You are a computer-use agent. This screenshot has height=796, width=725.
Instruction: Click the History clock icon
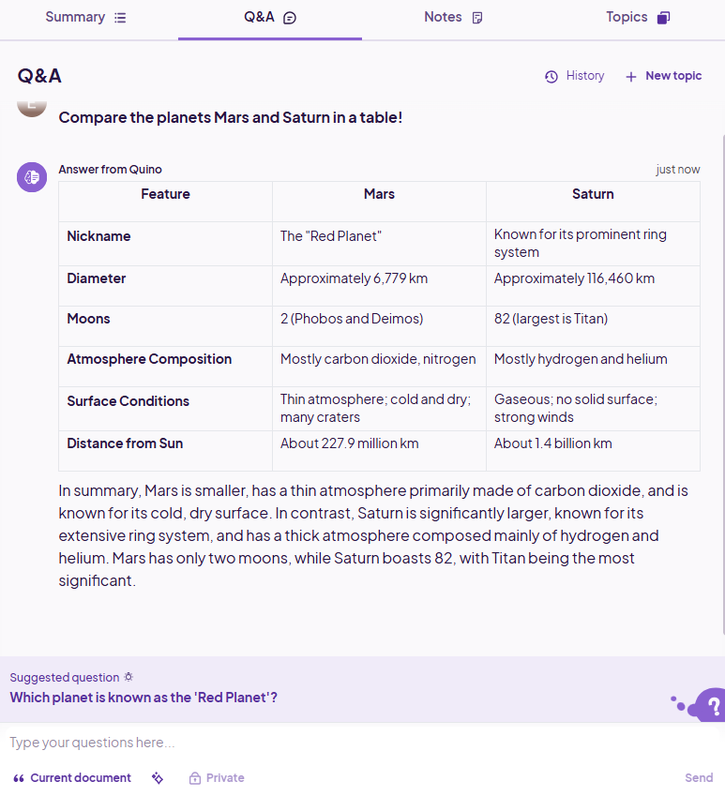click(551, 76)
